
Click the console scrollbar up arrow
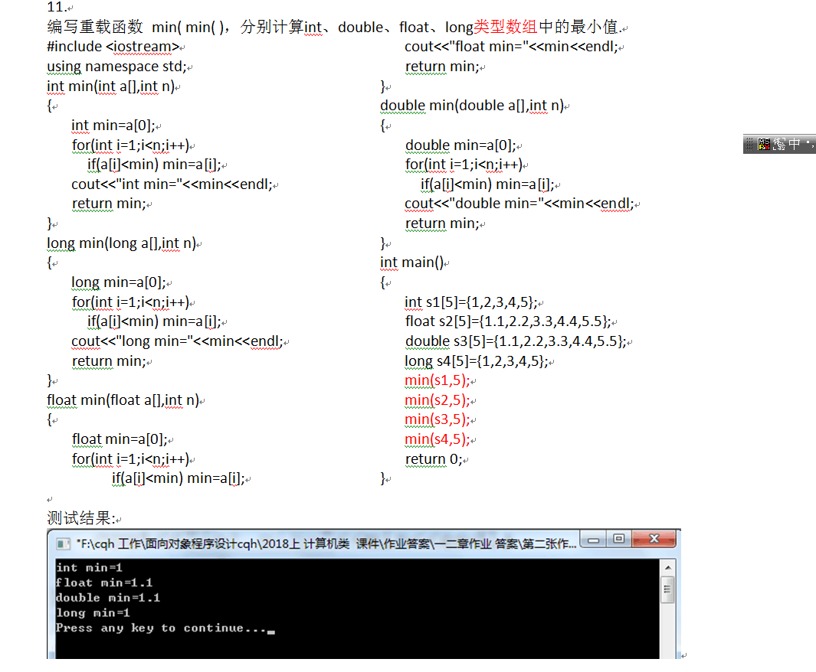(x=667, y=568)
